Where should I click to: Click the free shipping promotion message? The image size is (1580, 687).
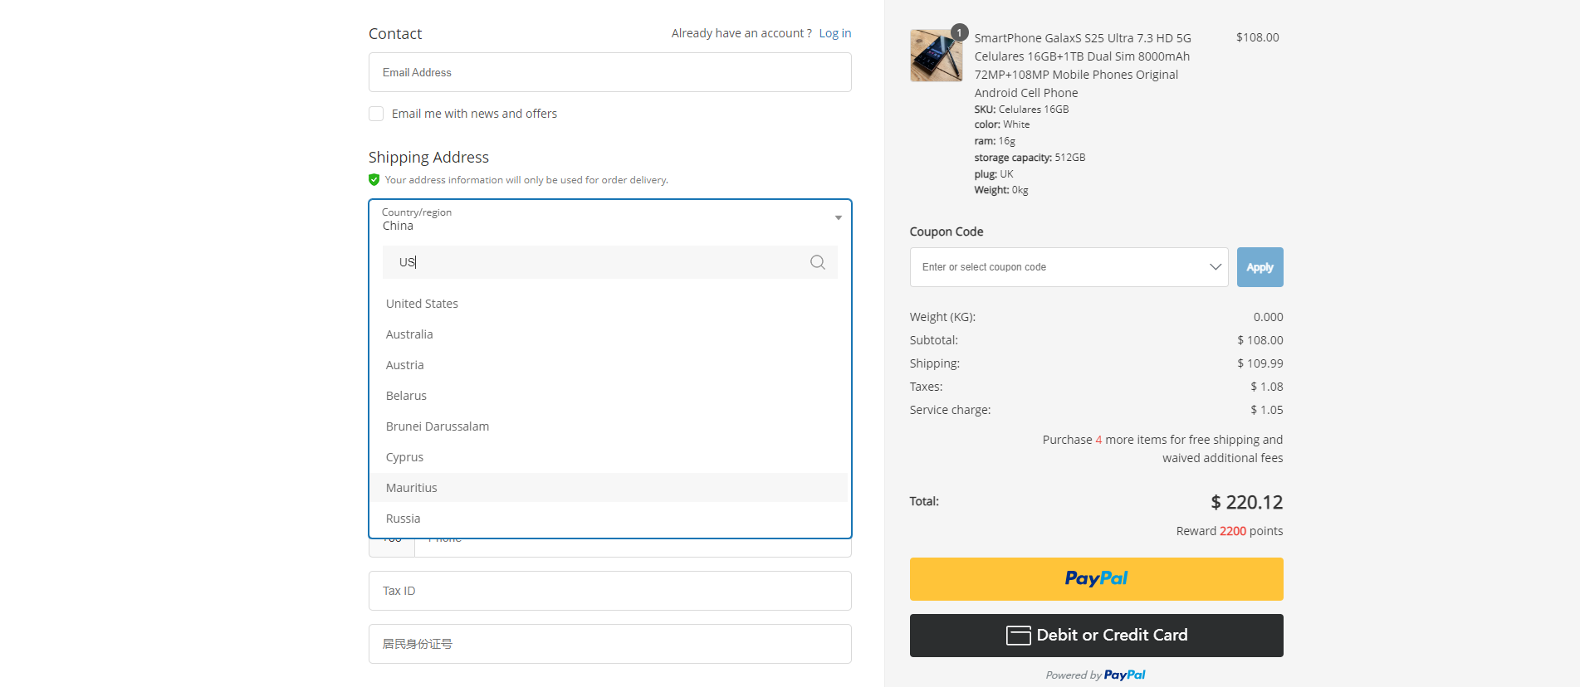point(1162,449)
